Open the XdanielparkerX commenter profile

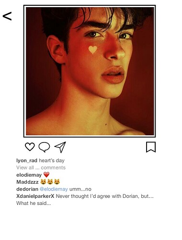click(x=35, y=196)
